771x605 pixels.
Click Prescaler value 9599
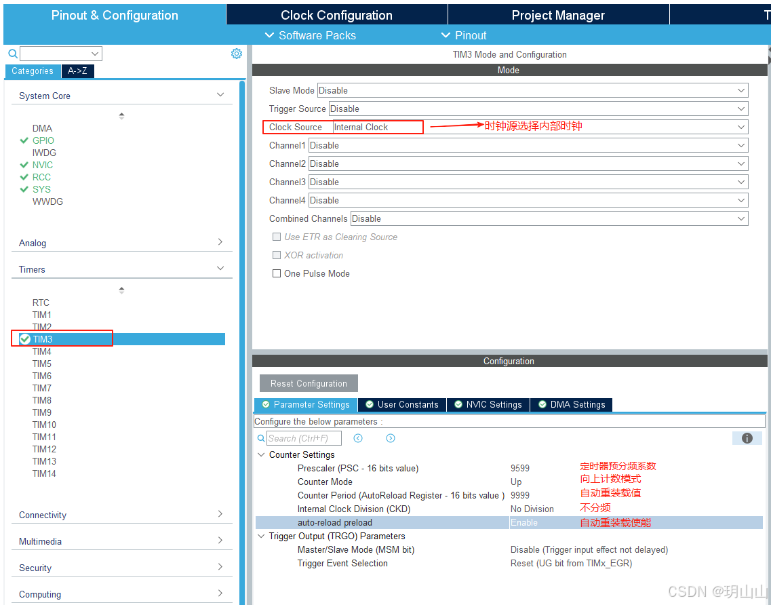[519, 468]
